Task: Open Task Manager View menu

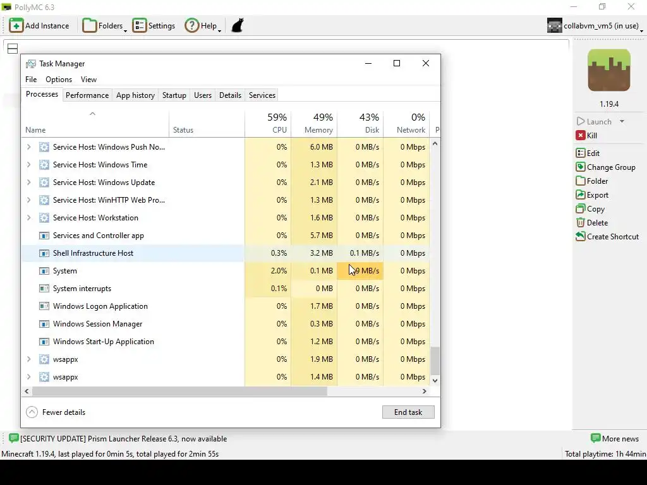Action: (88, 79)
